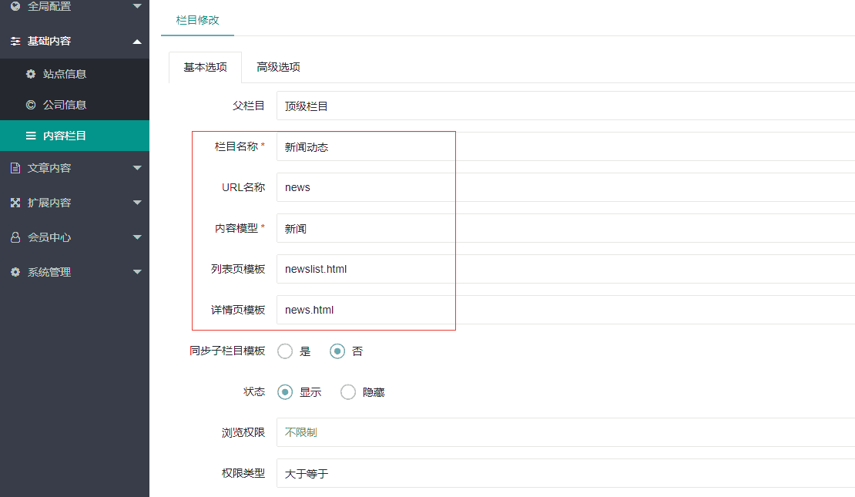This screenshot has width=855, height=497.
Task: Collapse the 全局配置 section chevron
Action: (x=137, y=7)
